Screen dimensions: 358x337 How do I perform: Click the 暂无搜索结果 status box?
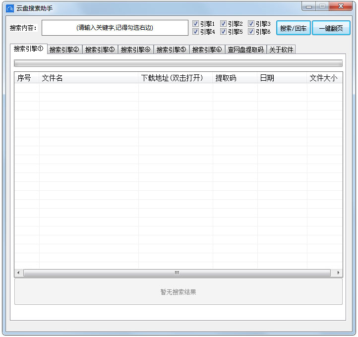coord(179,291)
